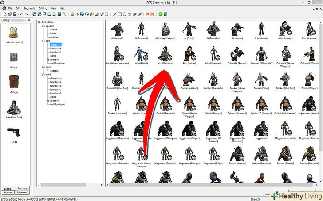This screenshot has width=323, height=201.
Task: Open the Editing menu
Action: (43, 8)
